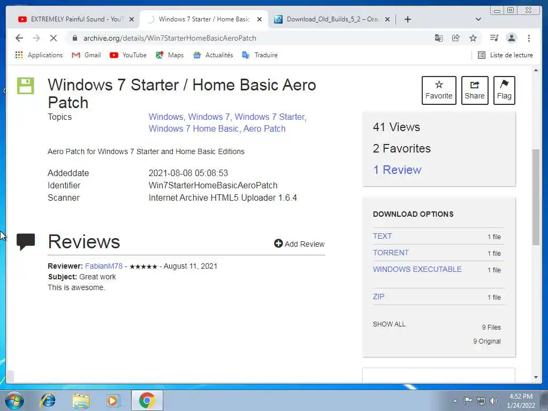Image resolution: width=548 pixels, height=411 pixels.
Task: Select the Windows 7 Starter / Home Basic tab
Action: pos(204,19)
